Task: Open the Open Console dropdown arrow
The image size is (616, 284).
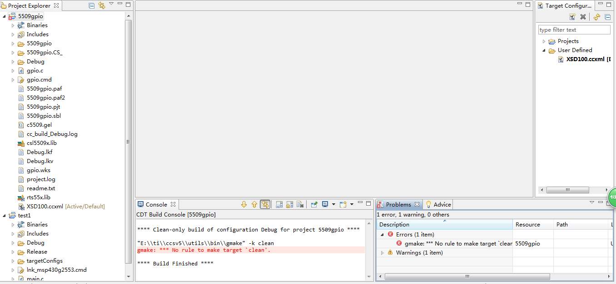Action: tap(352, 204)
